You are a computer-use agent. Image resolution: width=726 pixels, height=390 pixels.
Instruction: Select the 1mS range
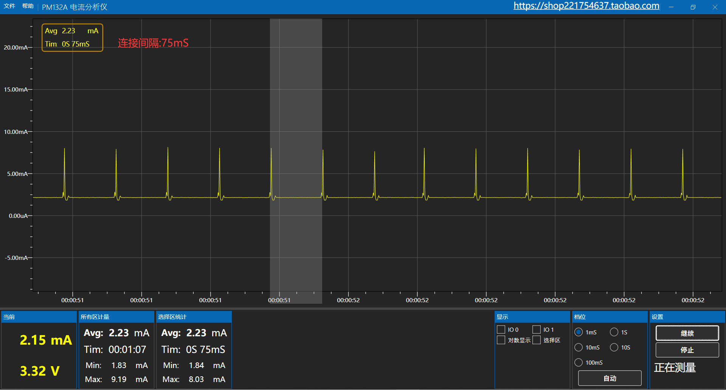579,332
